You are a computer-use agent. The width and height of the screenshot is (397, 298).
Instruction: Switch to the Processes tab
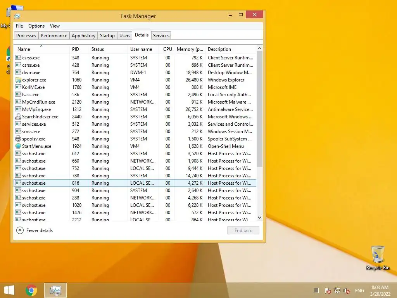26,36
